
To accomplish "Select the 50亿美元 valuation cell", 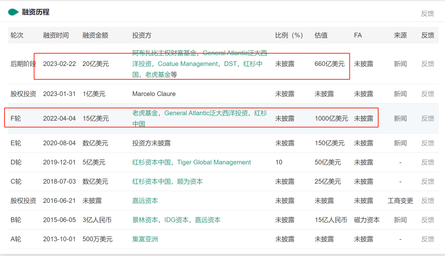I will pos(328,162).
